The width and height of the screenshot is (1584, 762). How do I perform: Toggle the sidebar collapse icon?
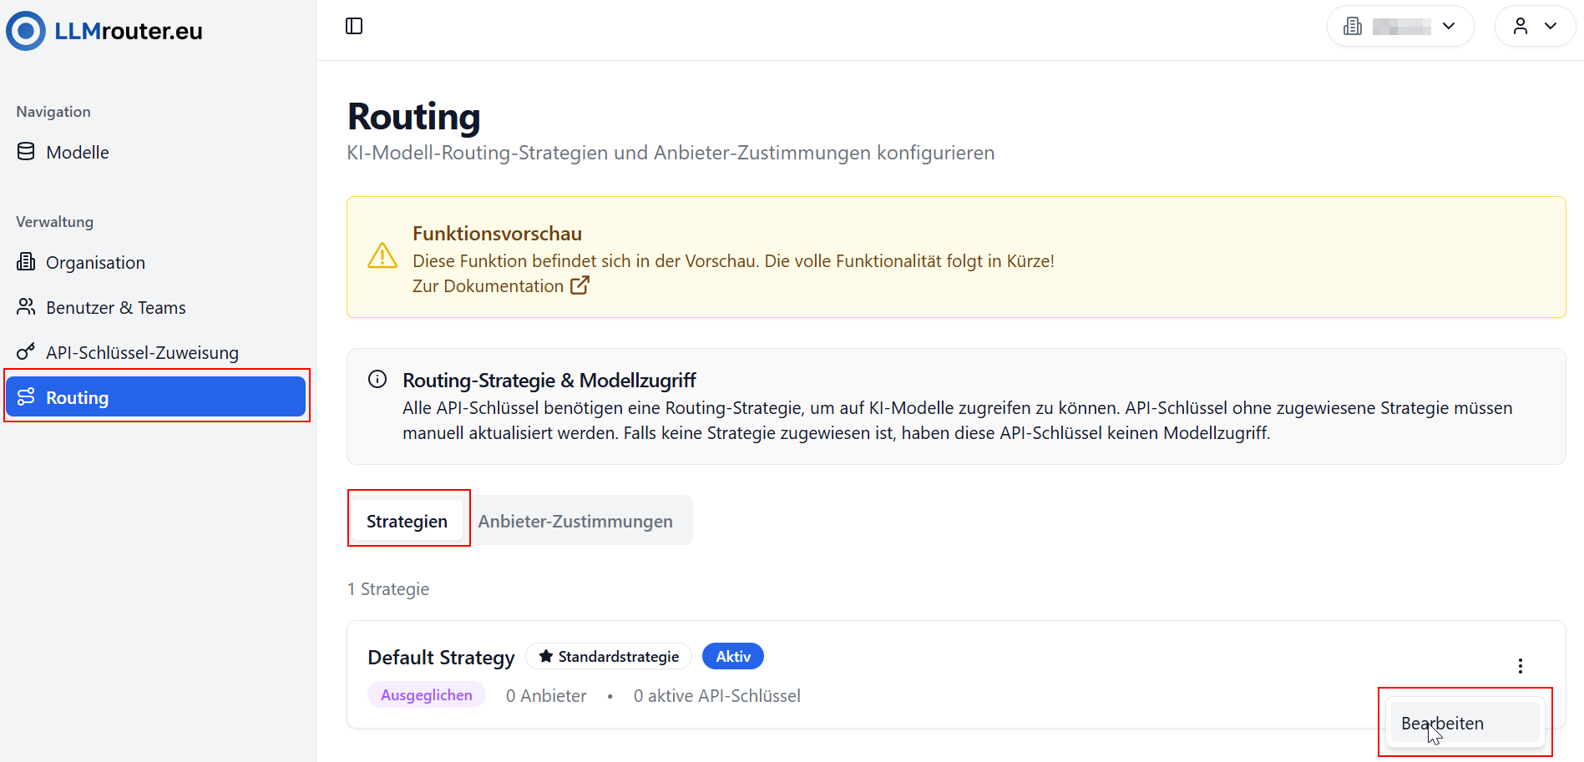coord(354,26)
